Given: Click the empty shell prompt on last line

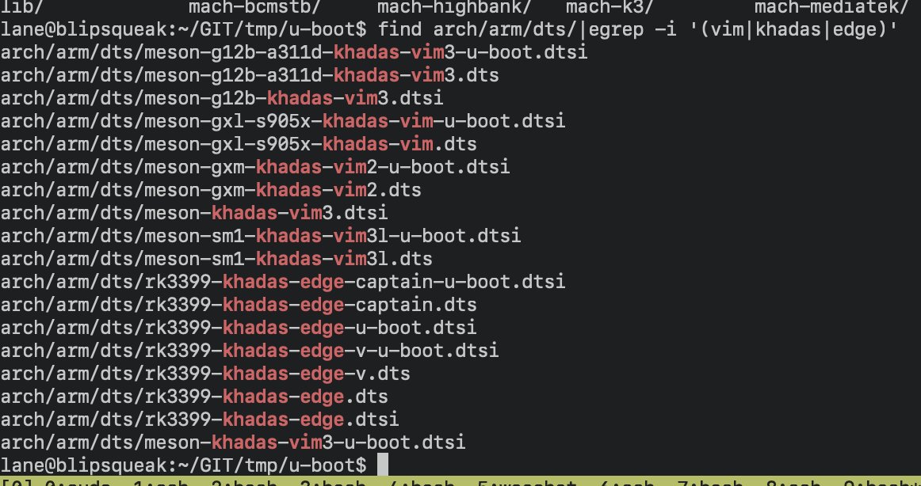Looking at the screenshot, I should pyautogui.click(x=183, y=465).
